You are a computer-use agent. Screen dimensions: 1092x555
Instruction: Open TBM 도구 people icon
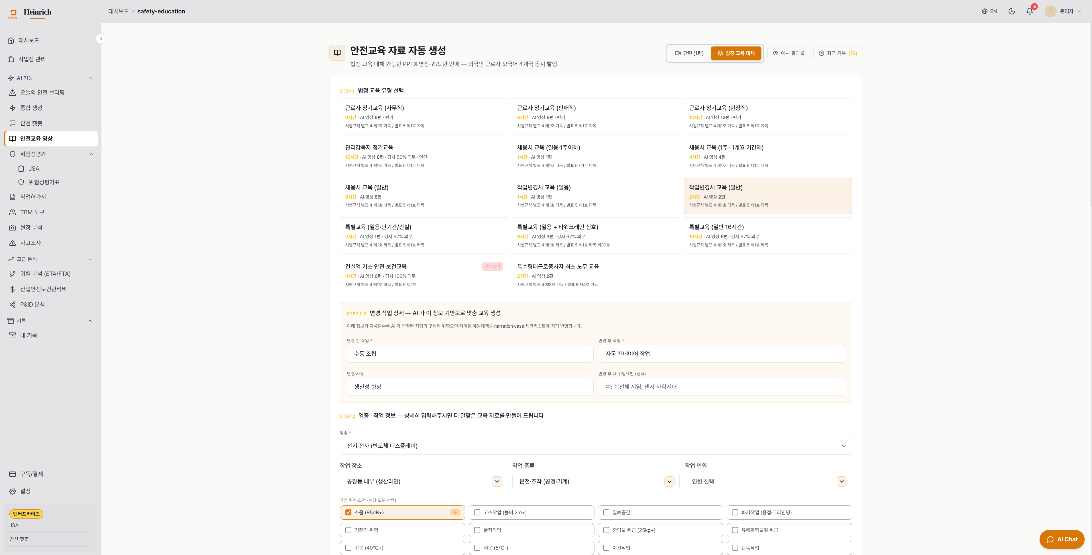click(x=13, y=212)
